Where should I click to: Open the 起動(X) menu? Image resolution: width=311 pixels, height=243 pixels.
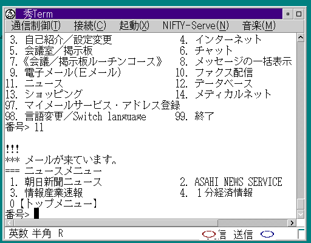tap(134, 26)
